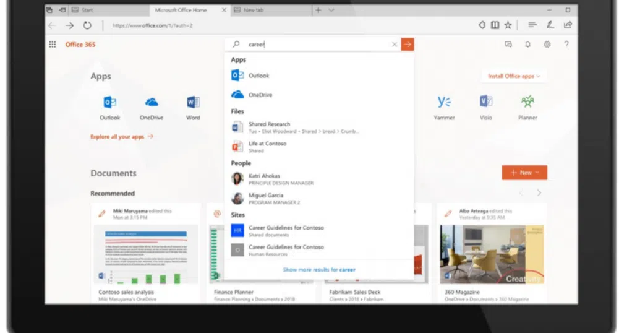Viewport: 619px width, 333px height.
Task: Click the add notes pen icon
Action: point(550,25)
